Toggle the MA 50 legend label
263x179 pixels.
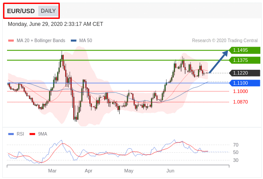86,40
